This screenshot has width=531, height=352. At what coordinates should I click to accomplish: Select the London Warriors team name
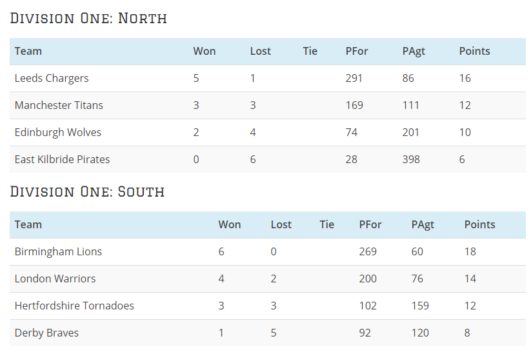point(55,279)
